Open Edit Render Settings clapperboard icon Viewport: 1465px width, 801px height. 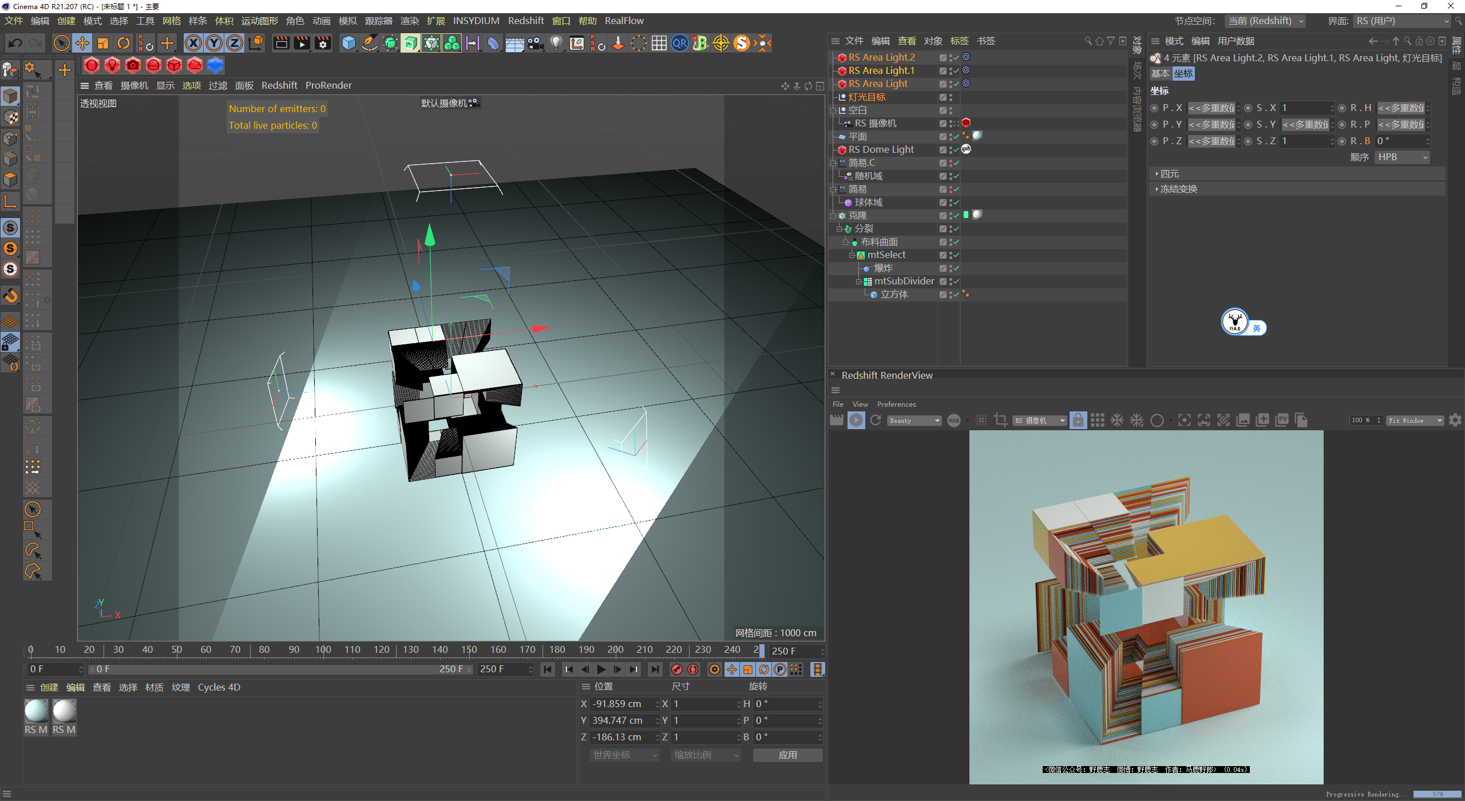[x=323, y=43]
